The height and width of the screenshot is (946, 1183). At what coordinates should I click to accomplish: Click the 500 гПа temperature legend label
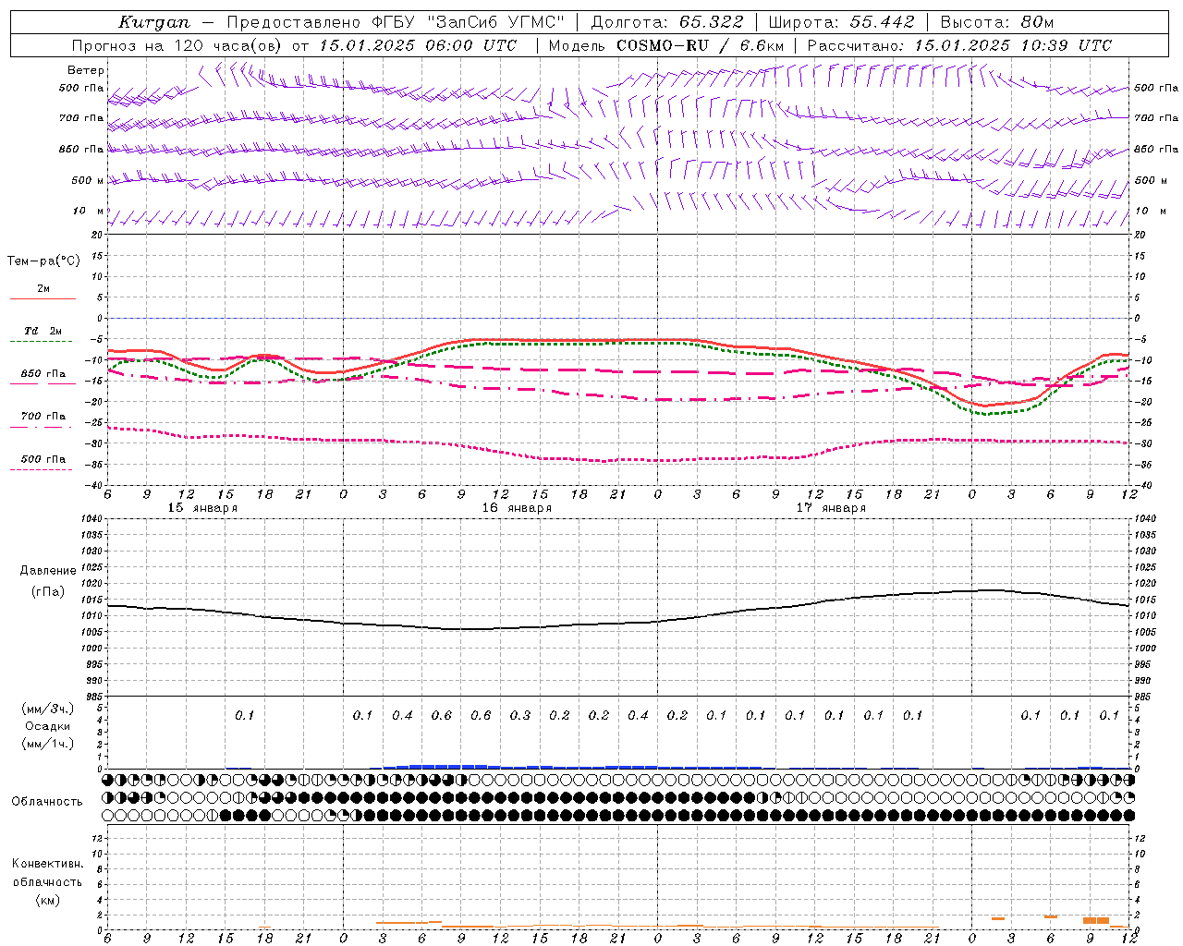43,459
